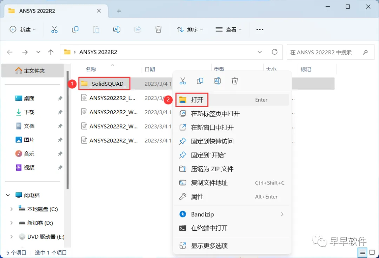The image size is (379, 258).
Task: Go up one folder level
Action: coord(51,52)
